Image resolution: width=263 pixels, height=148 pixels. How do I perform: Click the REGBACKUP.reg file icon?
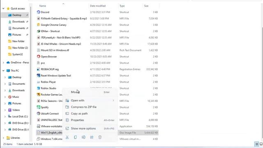(x=38, y=69)
